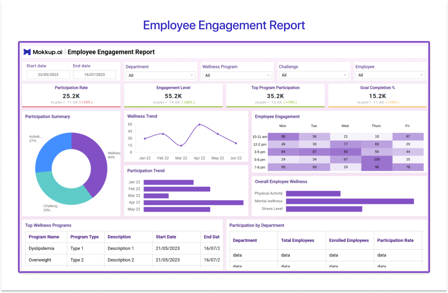Open the Department dropdown
The width and height of the screenshot is (448, 293).
(x=160, y=75)
